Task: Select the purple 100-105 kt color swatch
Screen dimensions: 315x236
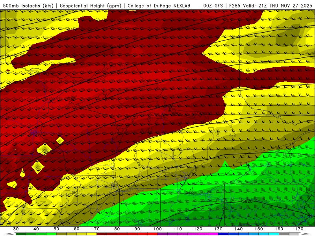Action: [163, 234]
